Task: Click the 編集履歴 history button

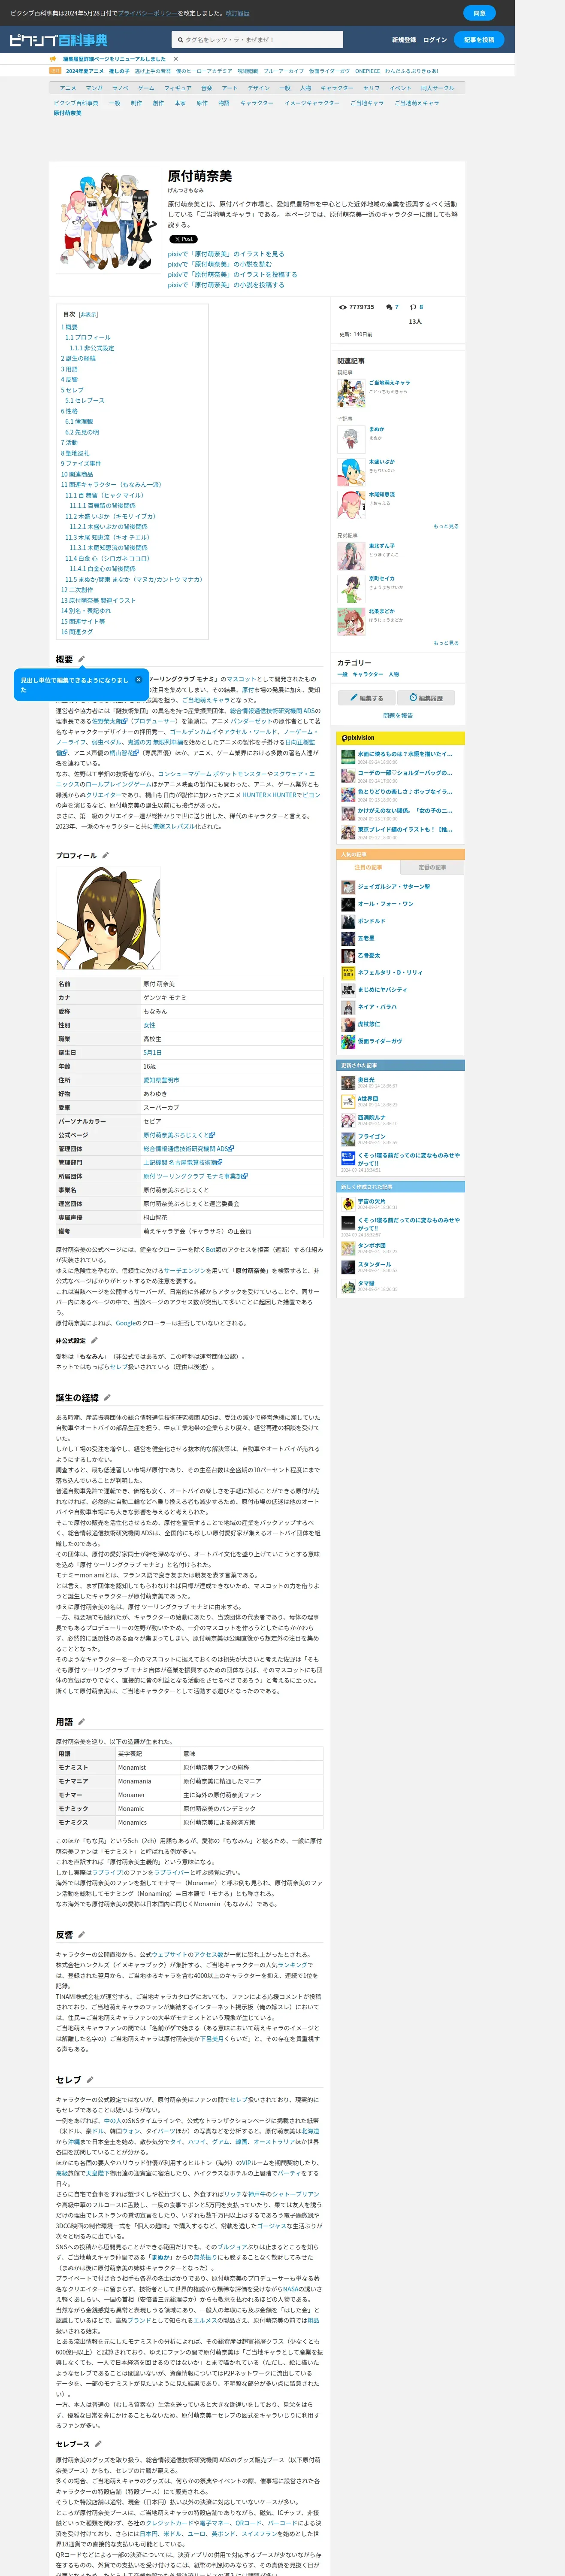Action: click(427, 698)
